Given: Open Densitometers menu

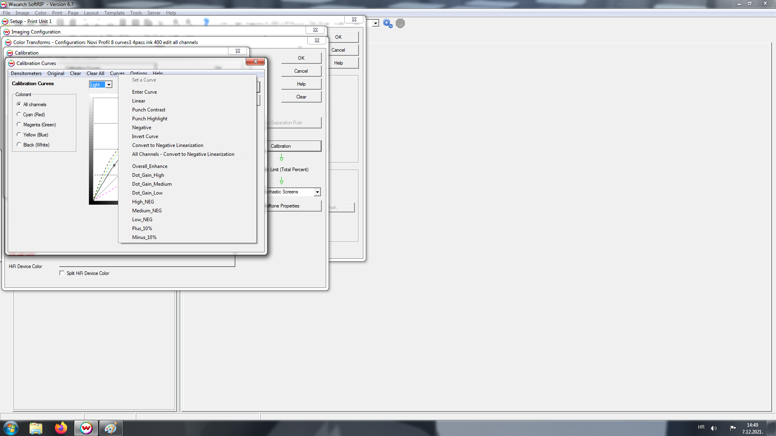Looking at the screenshot, I should point(26,73).
